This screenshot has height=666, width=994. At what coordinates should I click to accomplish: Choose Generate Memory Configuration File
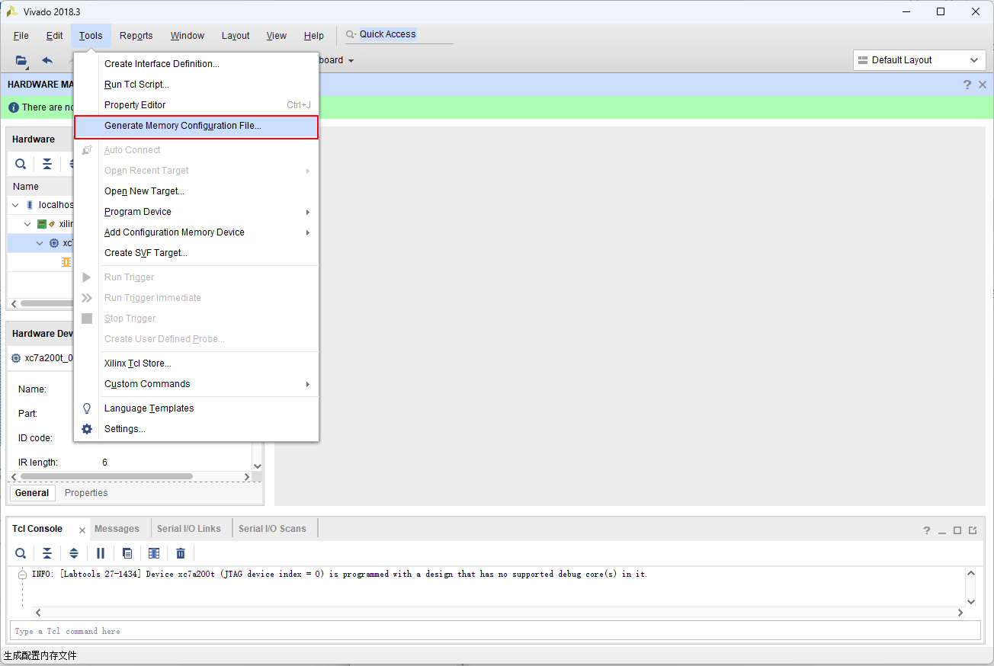pos(196,126)
